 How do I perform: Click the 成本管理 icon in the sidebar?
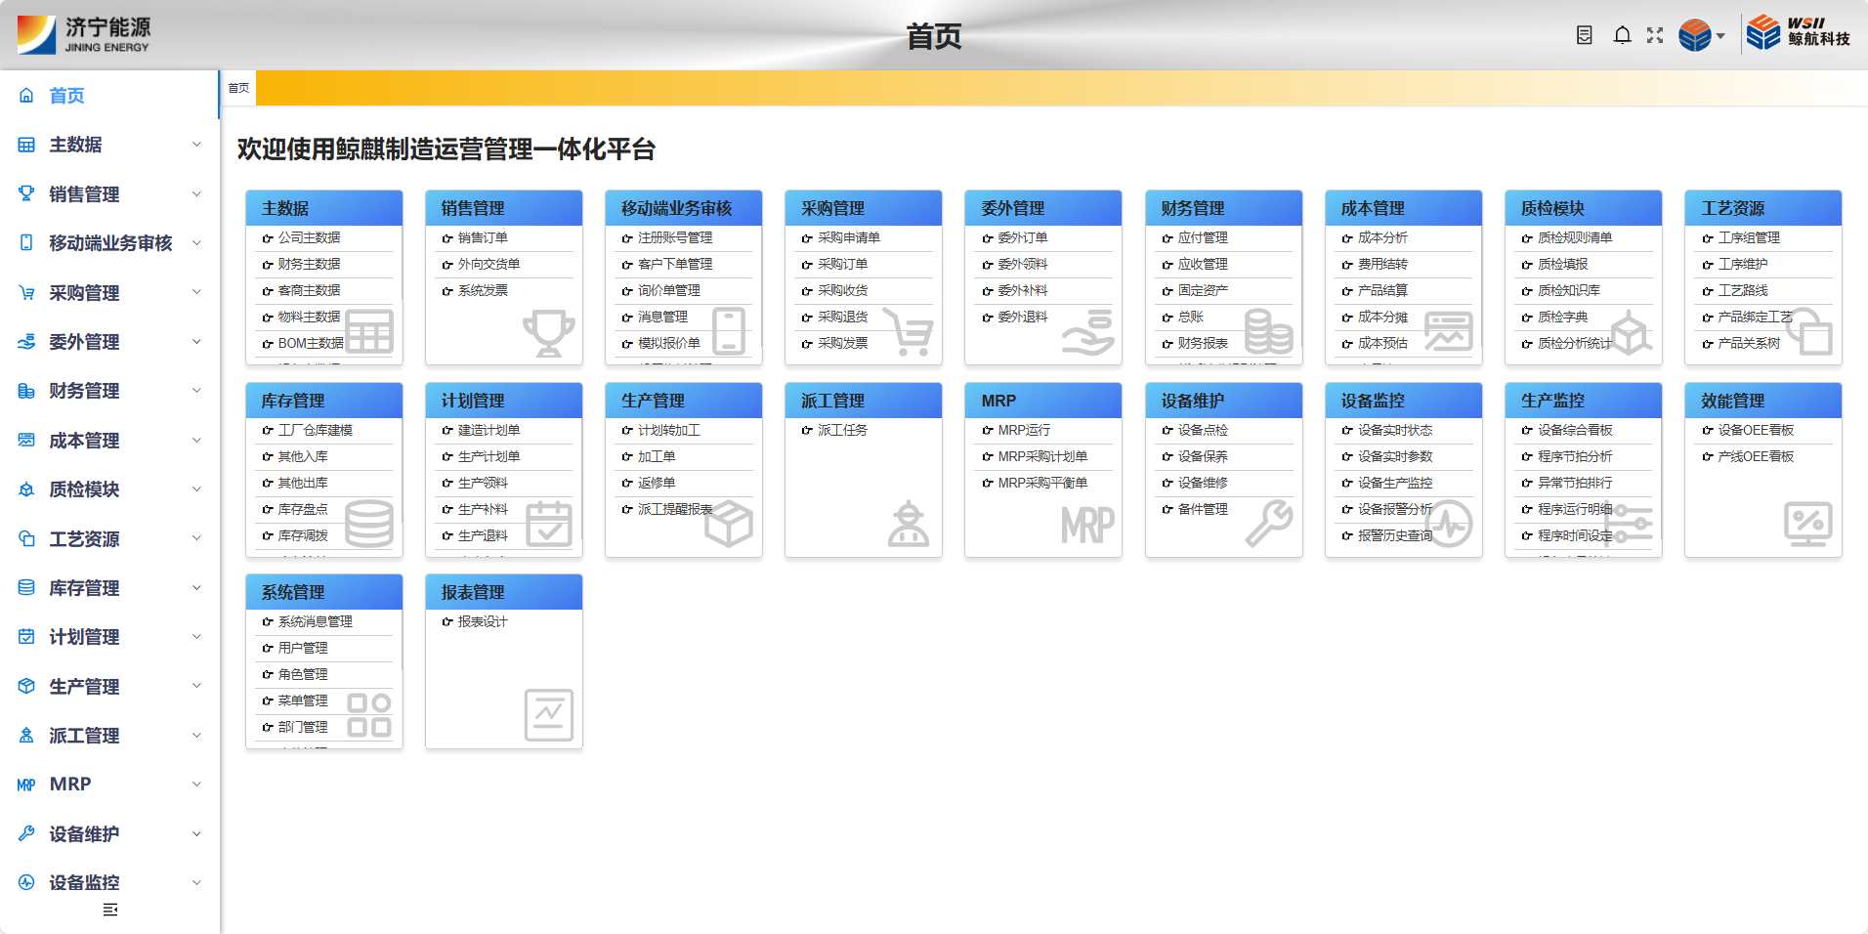pos(26,440)
